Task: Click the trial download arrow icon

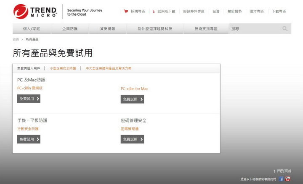Action: click(x=154, y=11)
